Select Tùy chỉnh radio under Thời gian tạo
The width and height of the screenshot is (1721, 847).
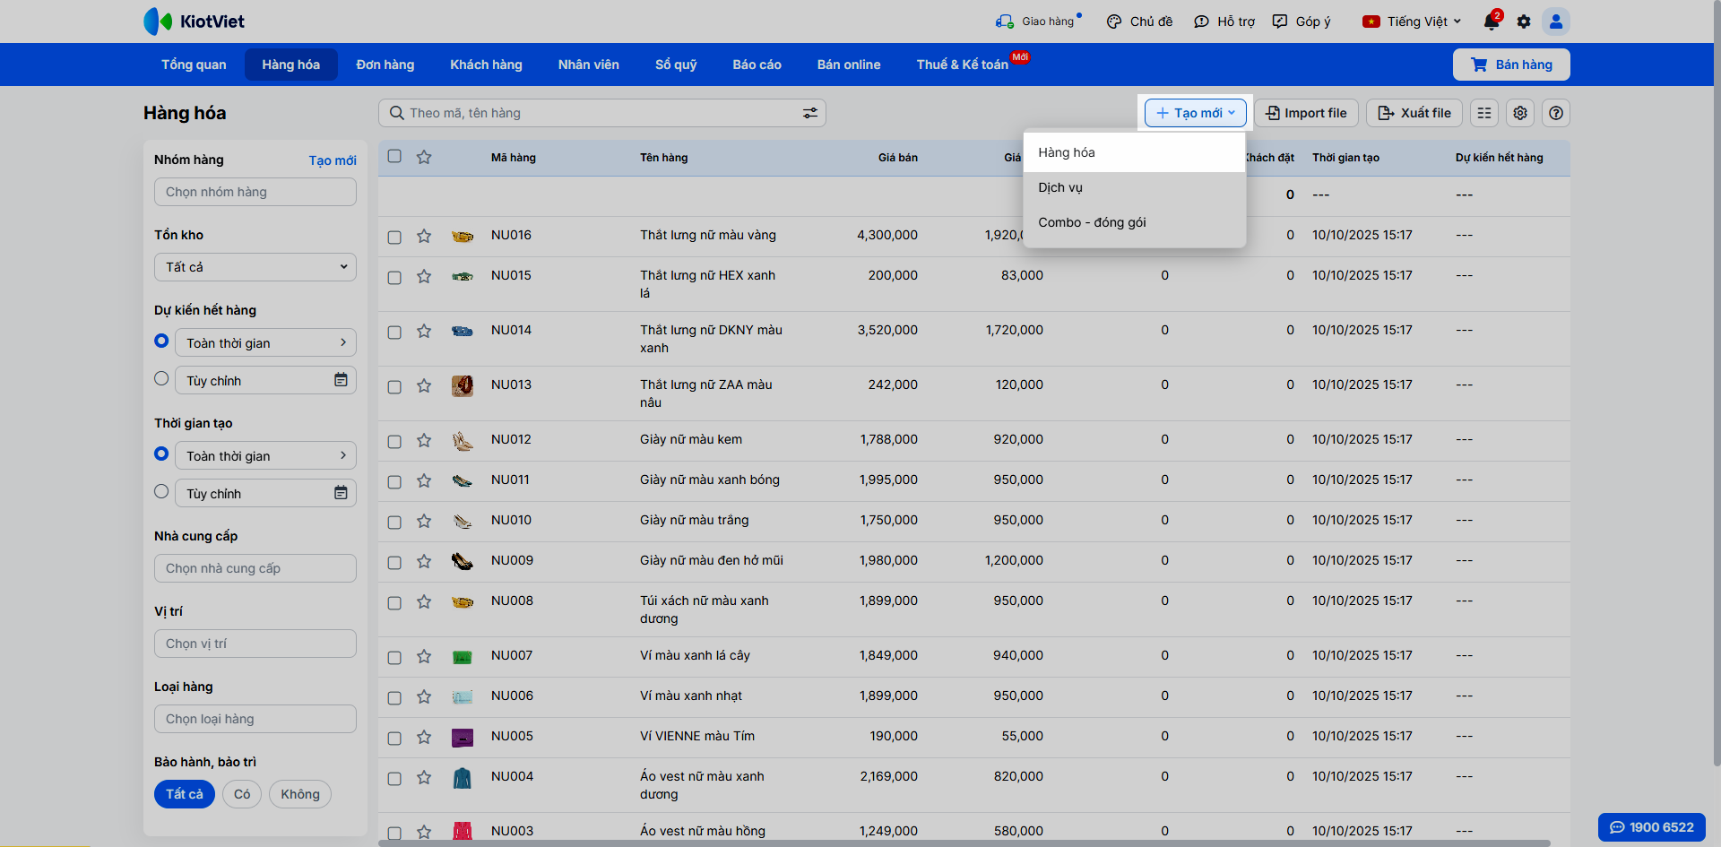(161, 491)
